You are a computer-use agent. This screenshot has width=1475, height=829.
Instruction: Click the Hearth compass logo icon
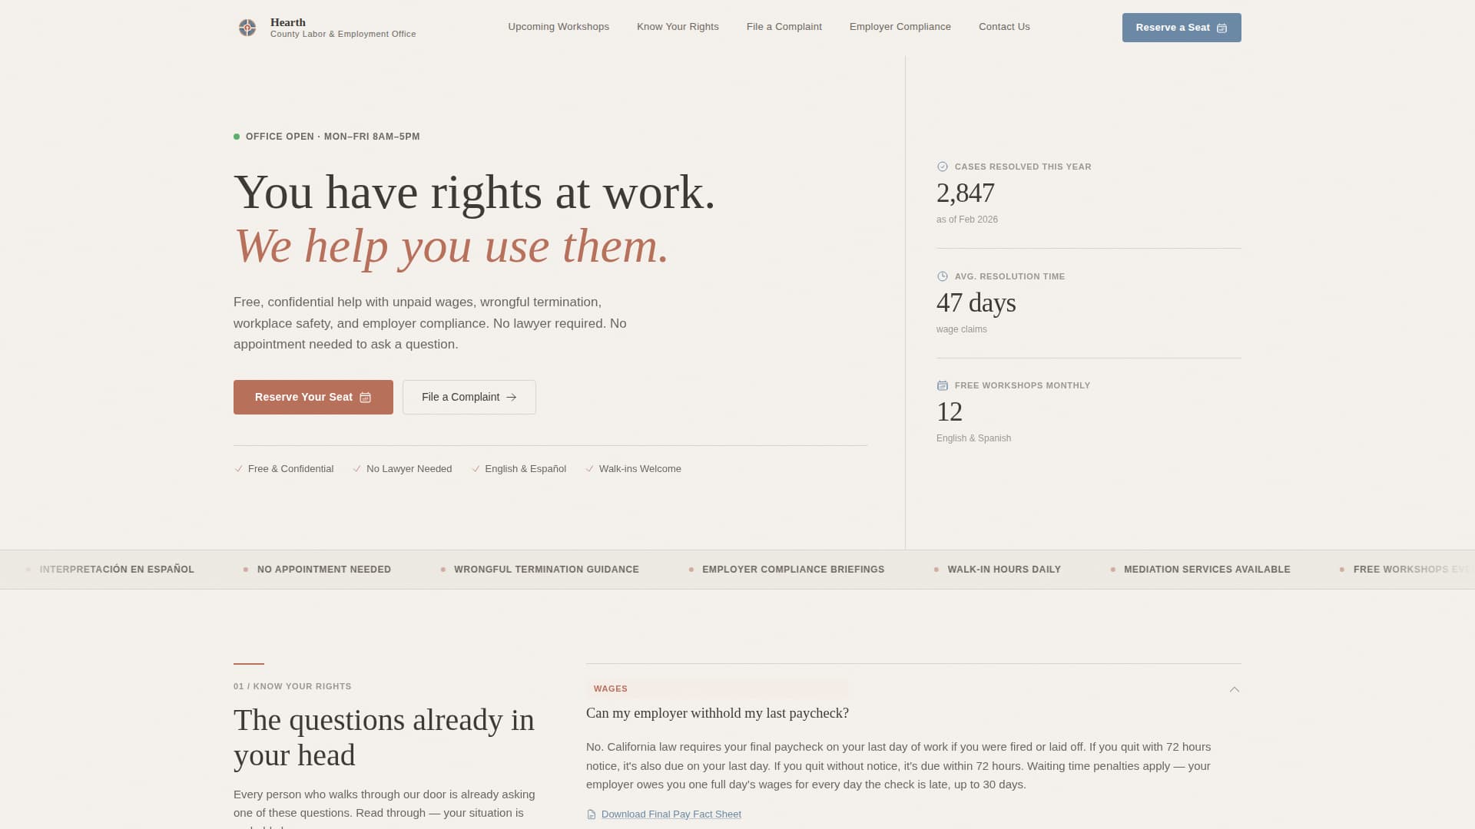point(247,28)
